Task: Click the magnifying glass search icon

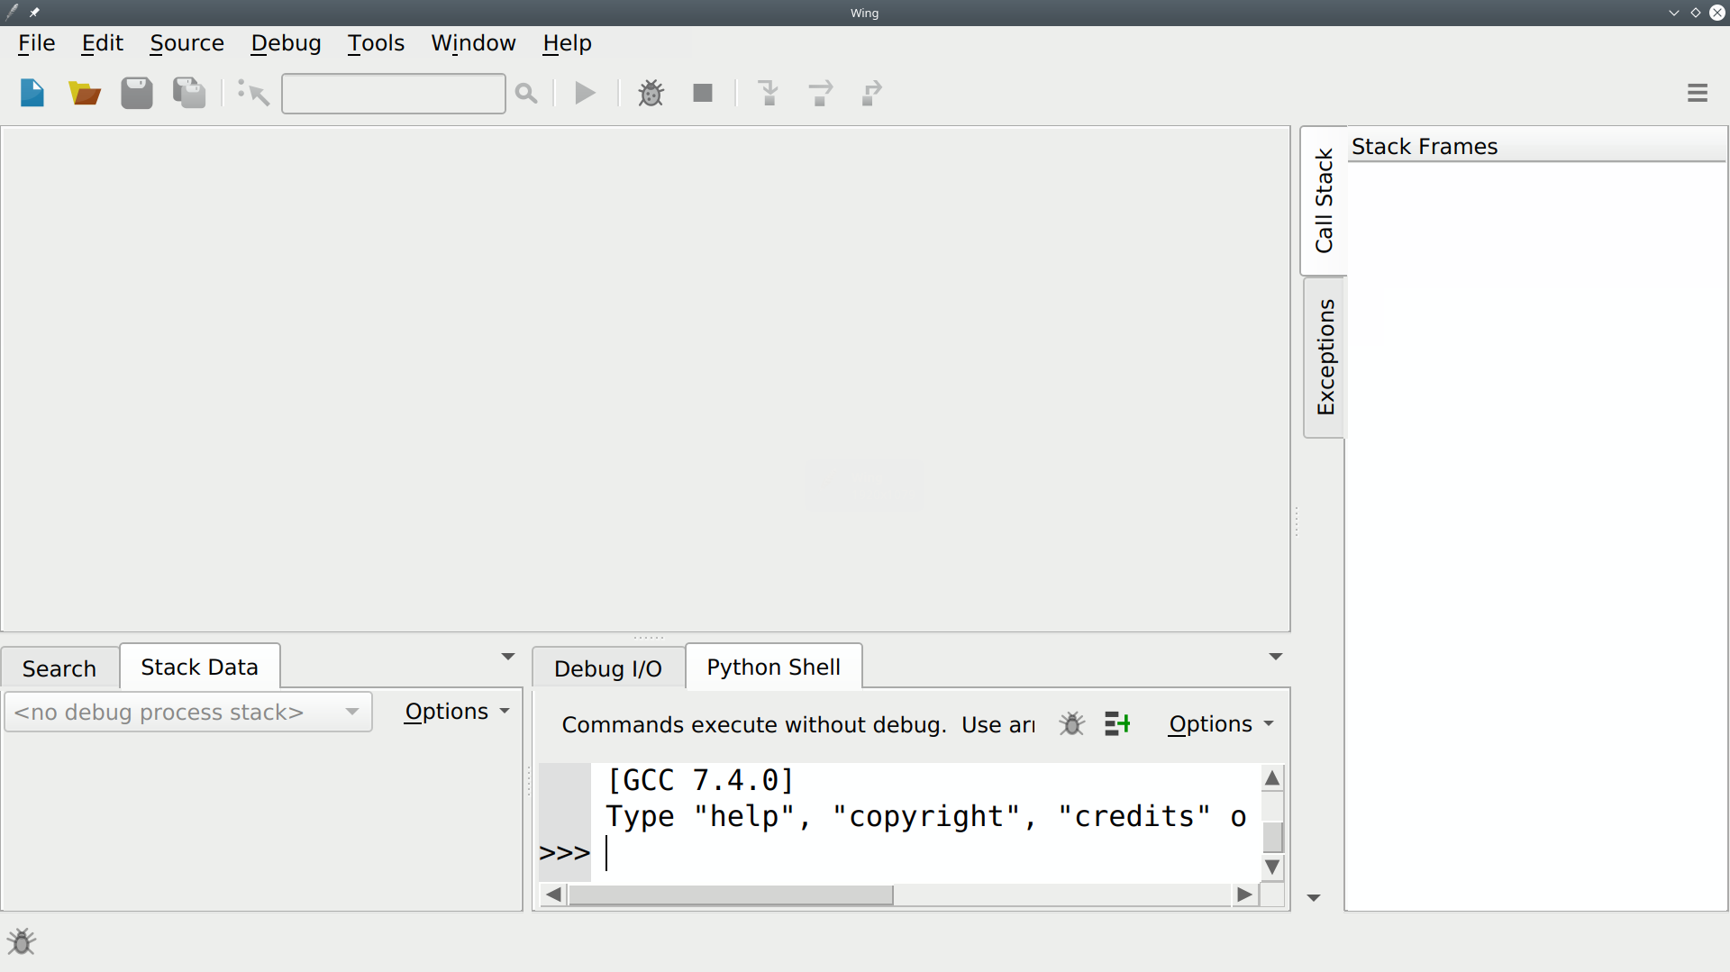Action: pyautogui.click(x=526, y=94)
